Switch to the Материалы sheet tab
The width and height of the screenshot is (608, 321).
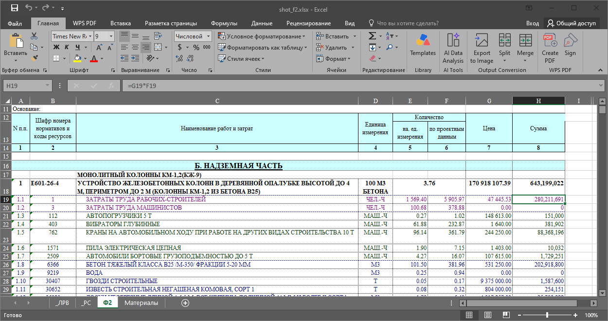(141, 303)
